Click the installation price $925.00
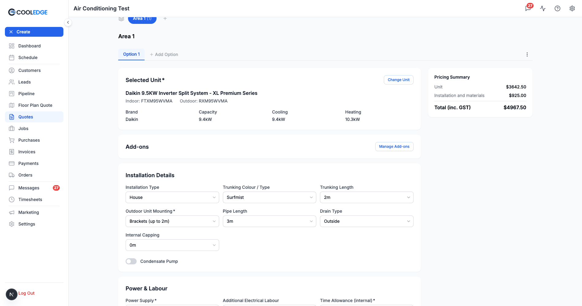 [517, 95]
